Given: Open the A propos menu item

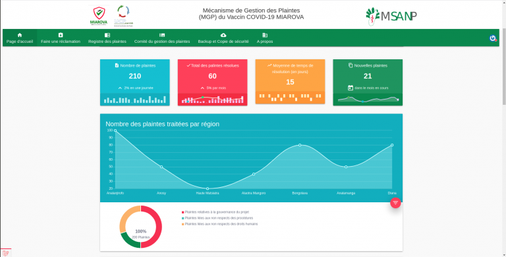Looking at the screenshot, I should (x=265, y=38).
